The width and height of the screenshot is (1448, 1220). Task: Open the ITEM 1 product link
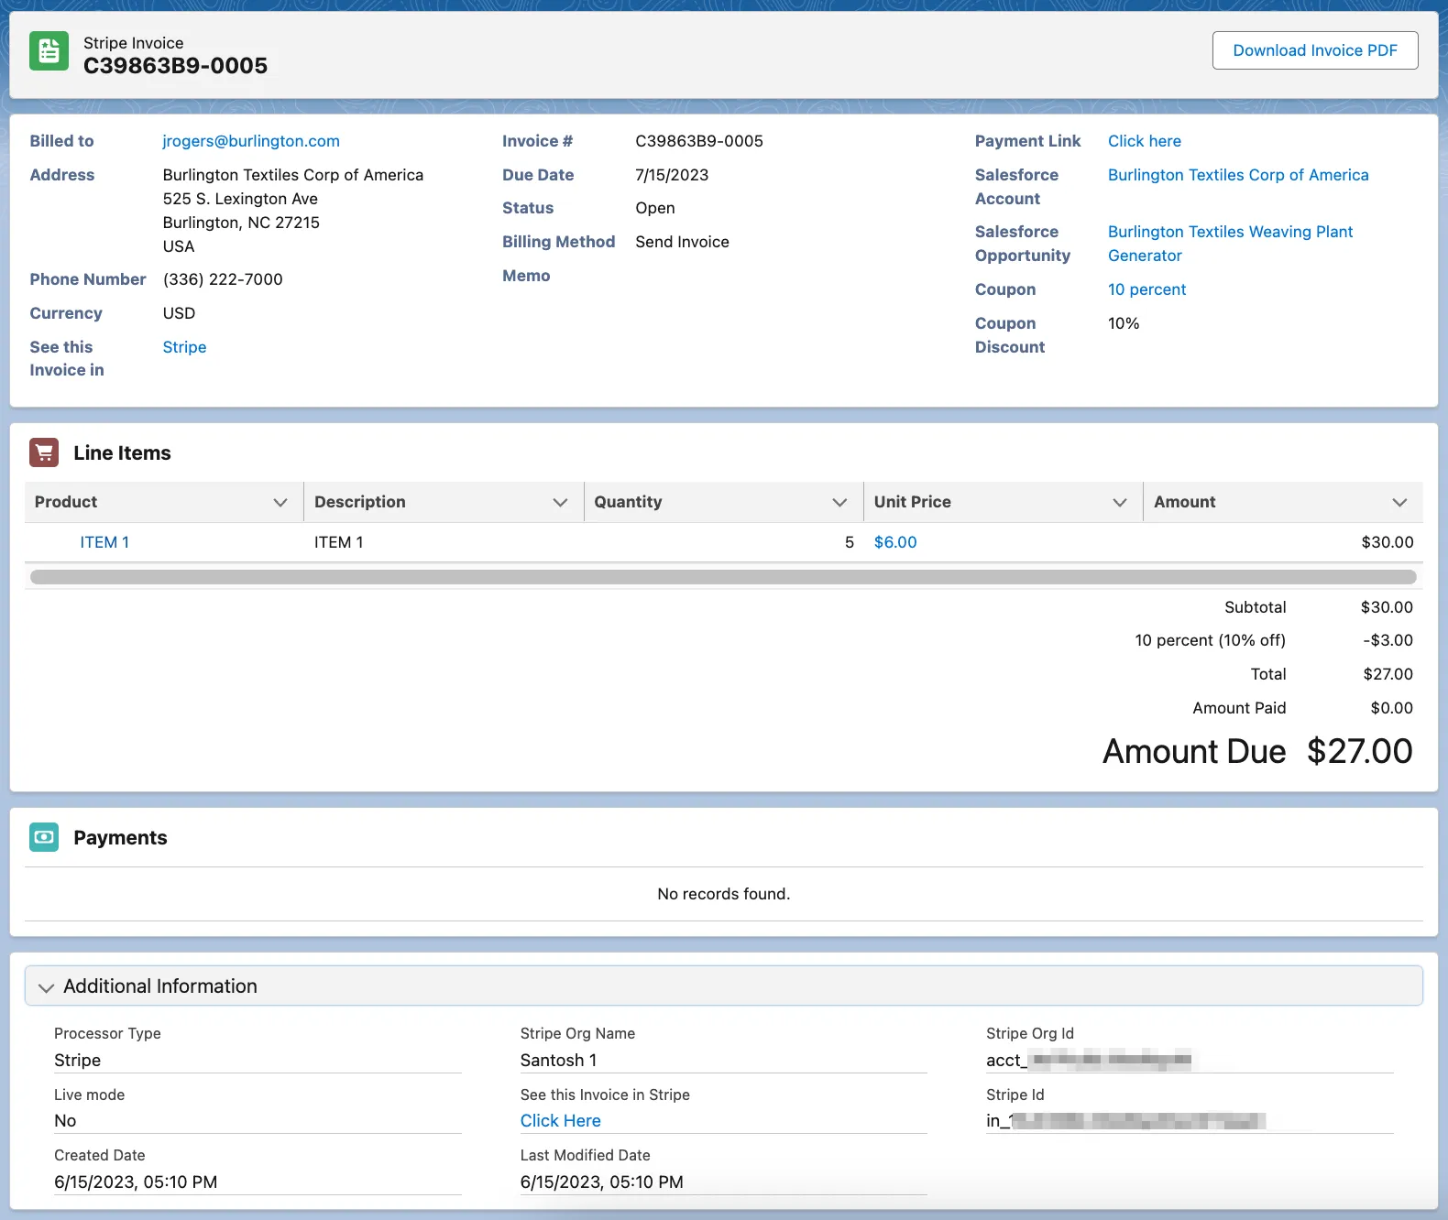pyautogui.click(x=104, y=542)
